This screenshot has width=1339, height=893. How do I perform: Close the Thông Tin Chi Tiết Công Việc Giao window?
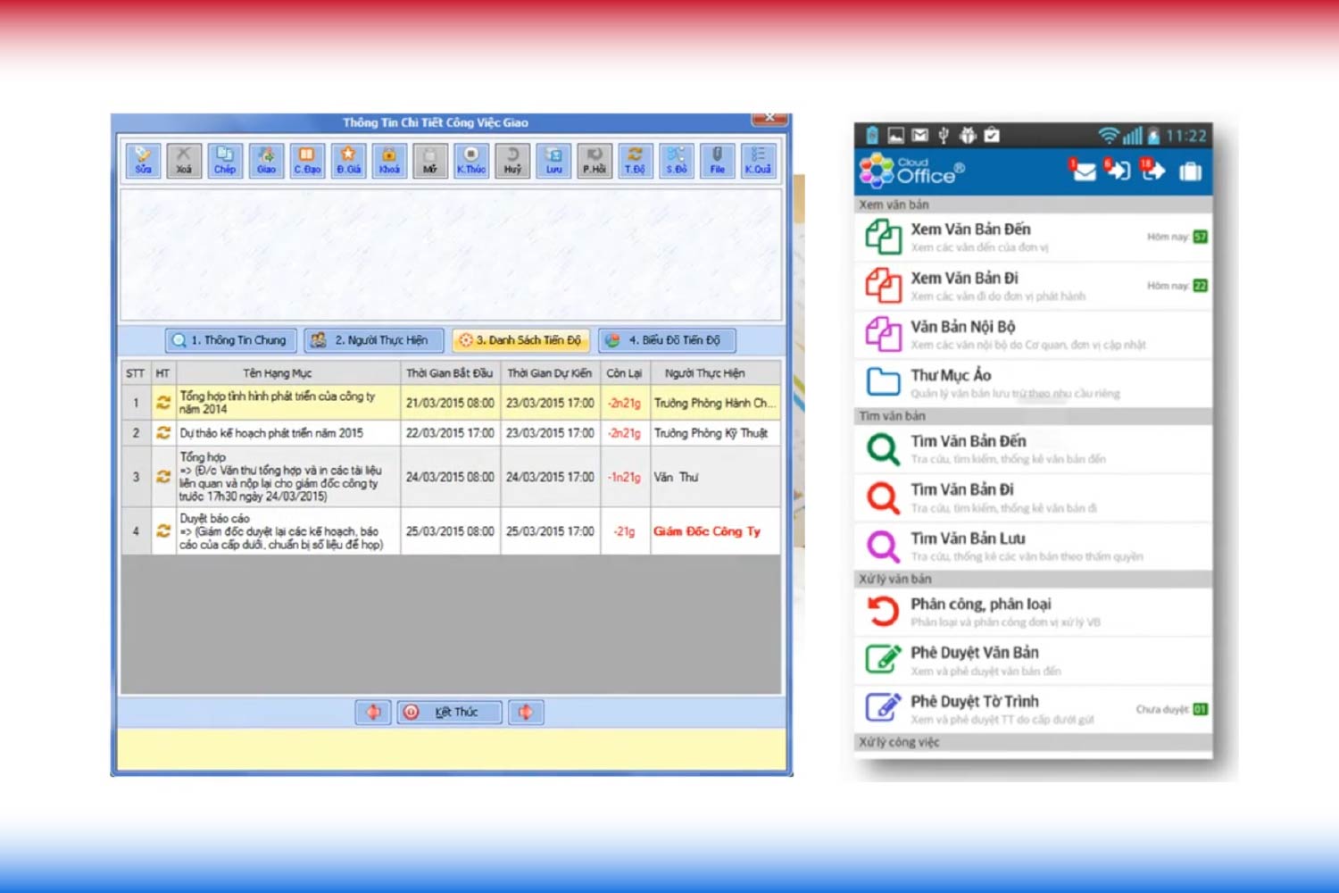tap(769, 118)
